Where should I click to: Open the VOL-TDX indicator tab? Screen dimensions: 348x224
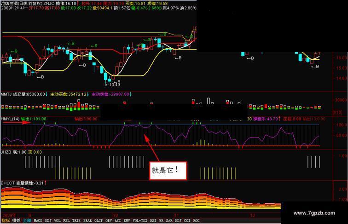click(140, 221)
